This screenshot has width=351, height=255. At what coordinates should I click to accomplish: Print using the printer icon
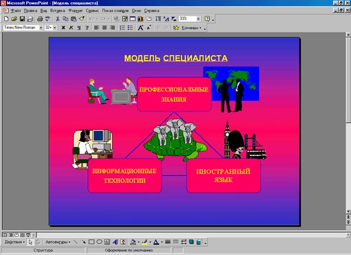pos(40,19)
